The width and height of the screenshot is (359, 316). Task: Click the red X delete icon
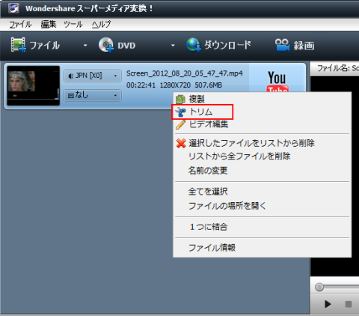click(x=181, y=143)
